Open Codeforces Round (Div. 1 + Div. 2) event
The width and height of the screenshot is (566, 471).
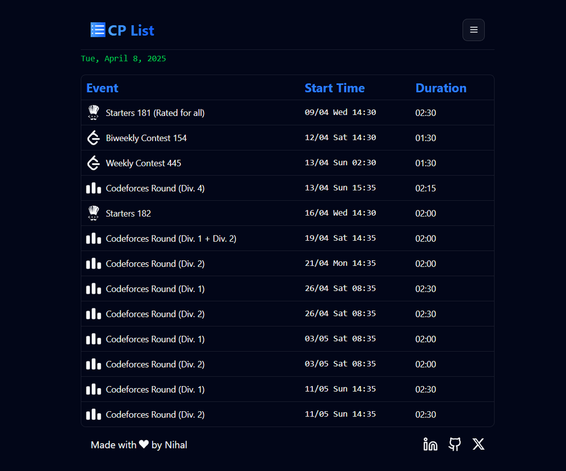(171, 239)
